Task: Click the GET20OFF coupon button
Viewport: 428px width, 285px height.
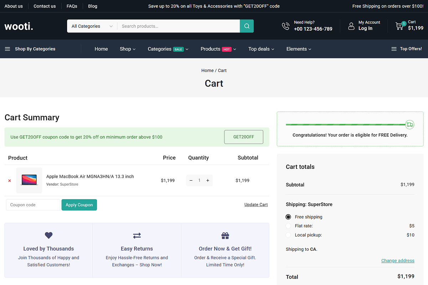Action: [244, 137]
